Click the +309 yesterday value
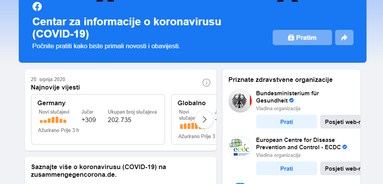The image size is (383, 184). (88, 120)
